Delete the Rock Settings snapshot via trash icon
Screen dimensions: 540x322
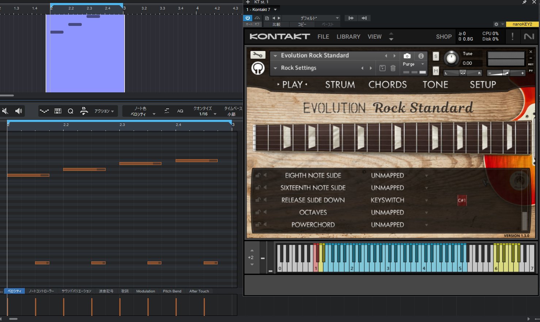(x=393, y=68)
